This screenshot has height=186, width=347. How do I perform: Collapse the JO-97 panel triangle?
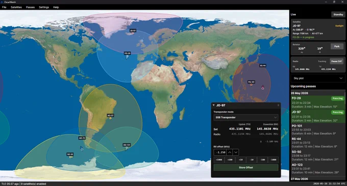coord(213,105)
